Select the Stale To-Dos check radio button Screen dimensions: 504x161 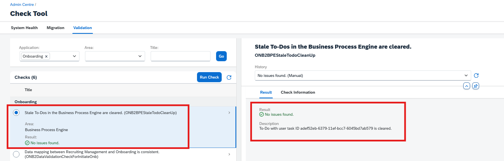point(16,113)
